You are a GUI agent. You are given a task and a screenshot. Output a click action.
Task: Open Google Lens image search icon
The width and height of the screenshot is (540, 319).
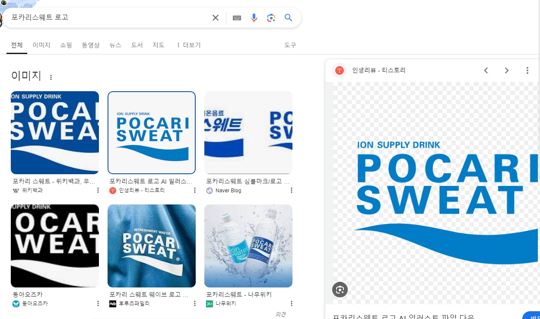271,18
